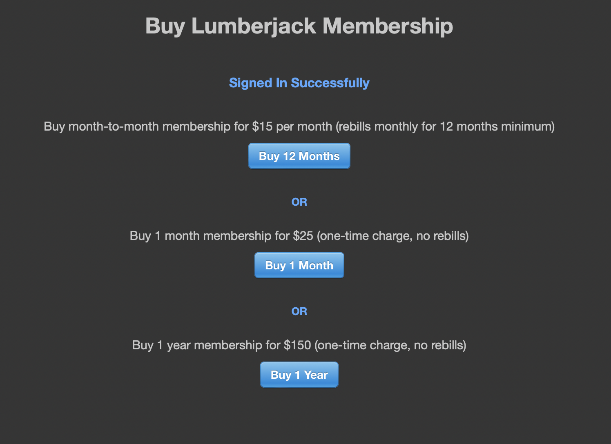Click the $15 per month plan description

coord(299,127)
